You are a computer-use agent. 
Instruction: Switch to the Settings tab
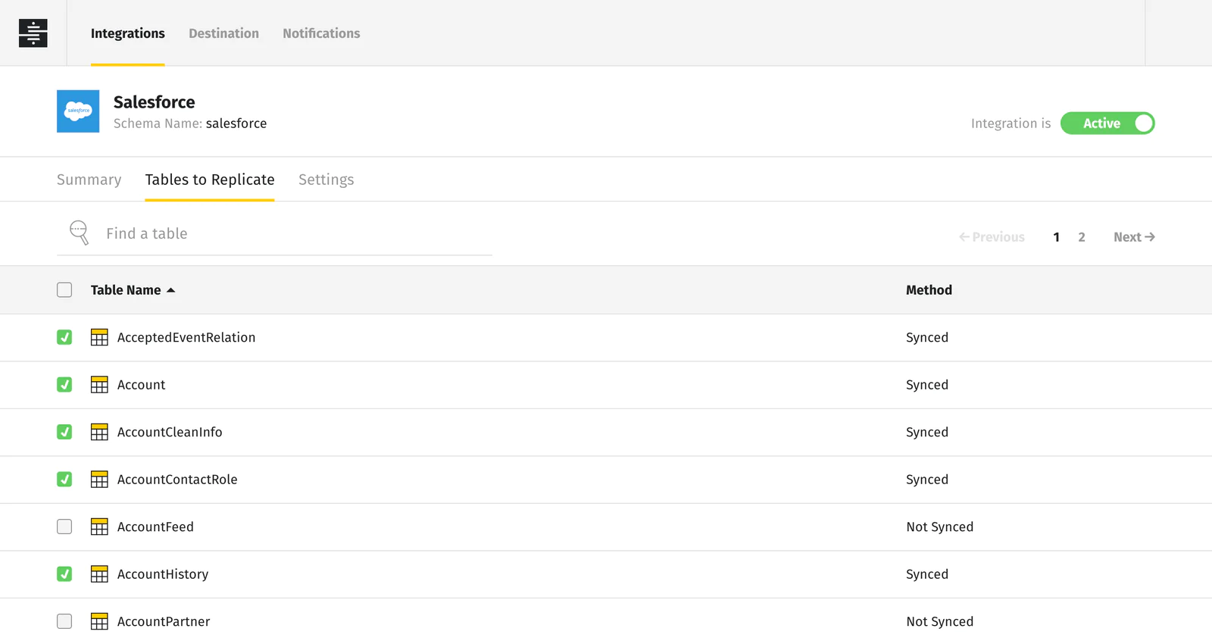coord(326,180)
